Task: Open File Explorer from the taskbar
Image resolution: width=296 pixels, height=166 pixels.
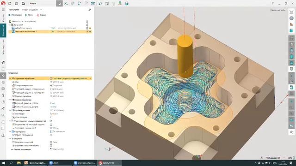Action: pyautogui.click(x=18, y=163)
